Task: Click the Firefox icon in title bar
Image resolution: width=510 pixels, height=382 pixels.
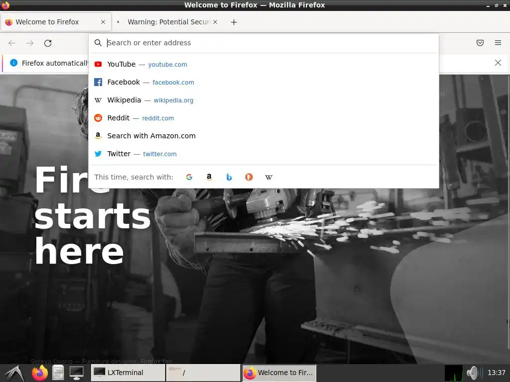Action: tap(5, 5)
